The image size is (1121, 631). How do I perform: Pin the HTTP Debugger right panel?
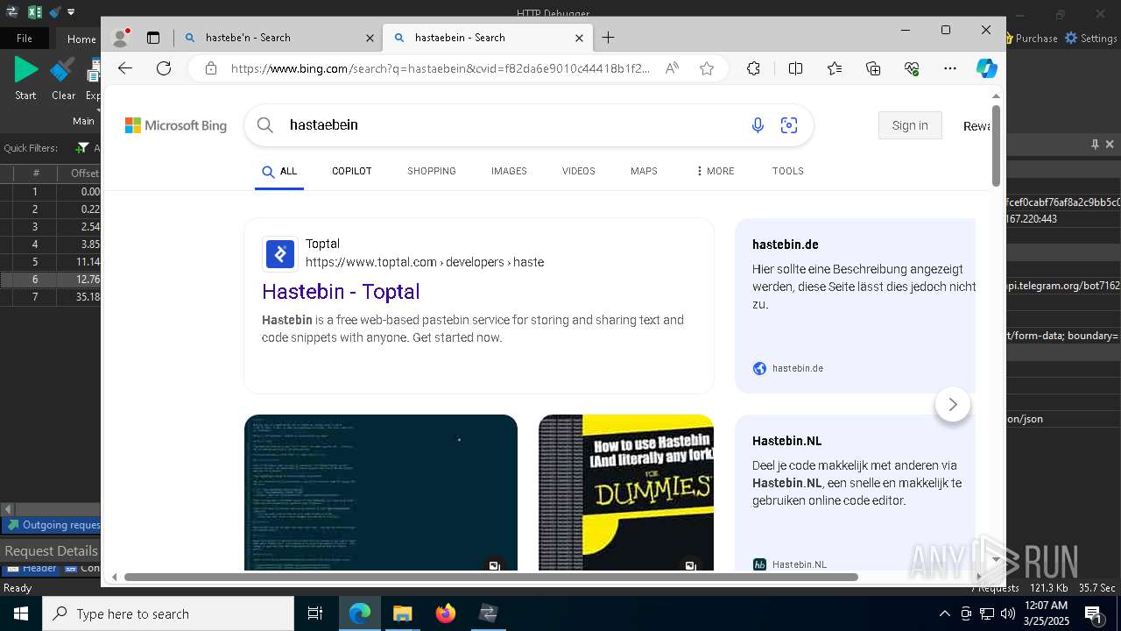[x=1095, y=144]
